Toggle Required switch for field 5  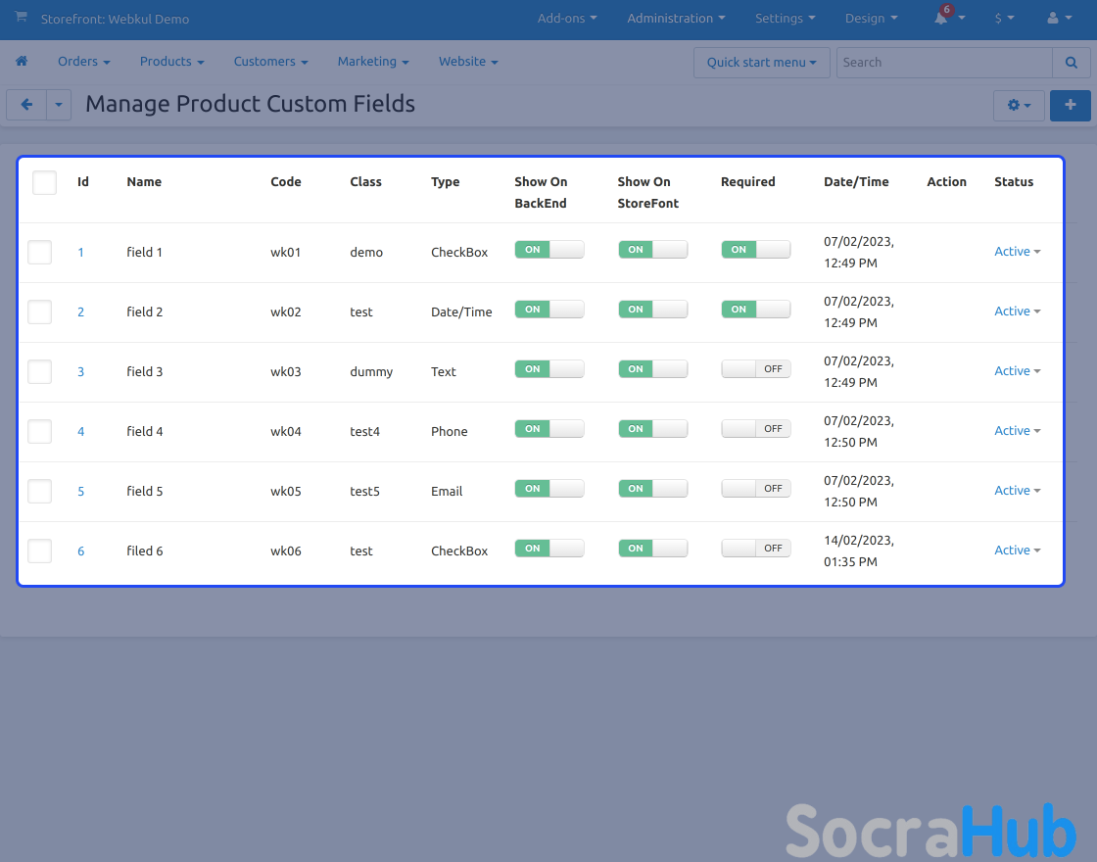[755, 489]
